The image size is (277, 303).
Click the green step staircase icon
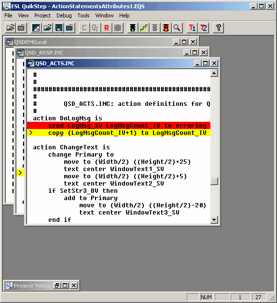click(x=144, y=28)
